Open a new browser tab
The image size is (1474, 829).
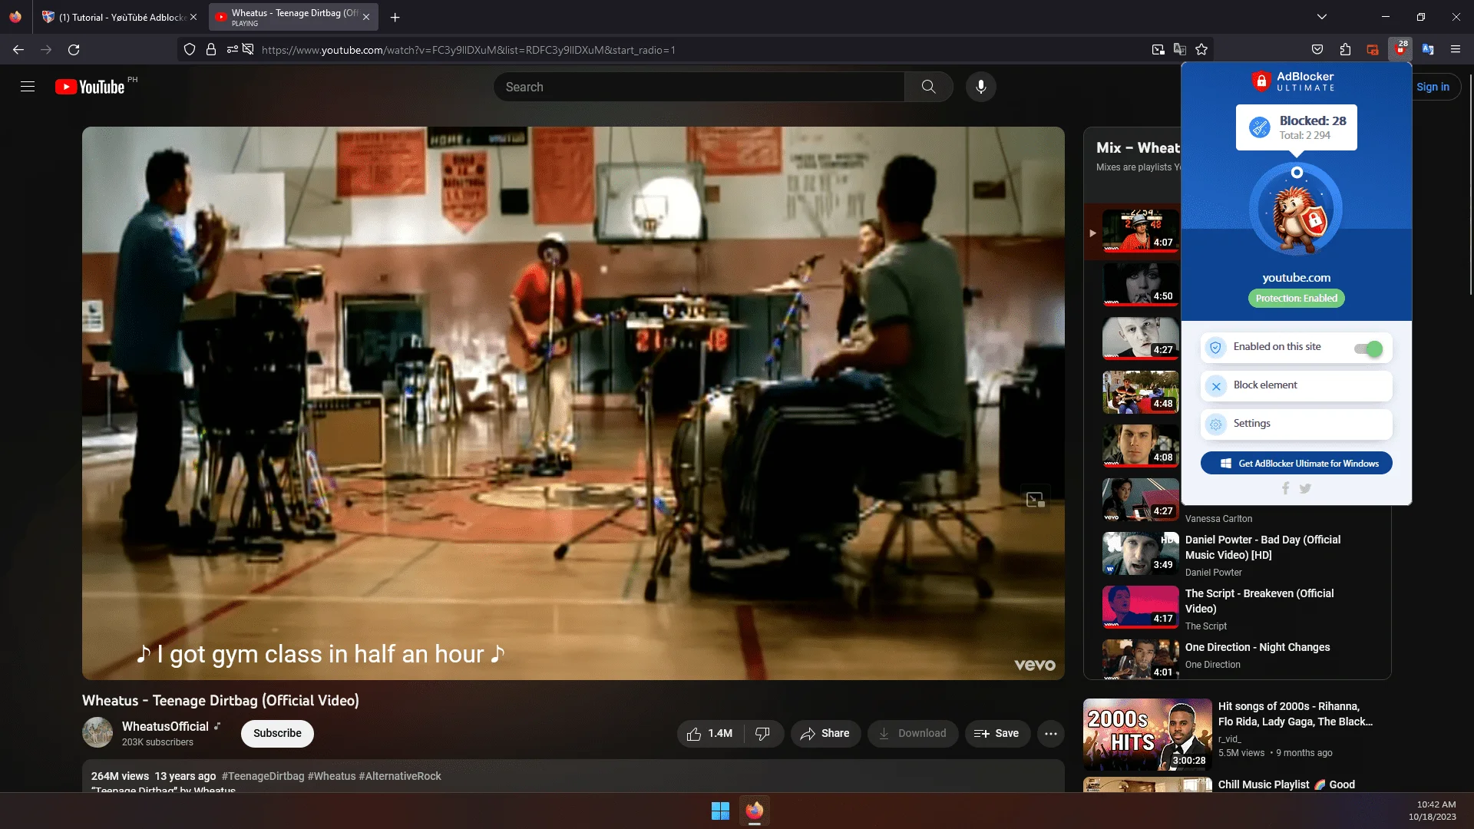(x=395, y=17)
